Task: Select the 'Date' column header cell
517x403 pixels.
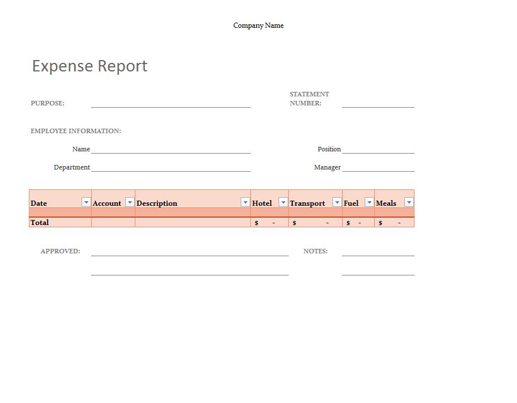Action: [61, 199]
